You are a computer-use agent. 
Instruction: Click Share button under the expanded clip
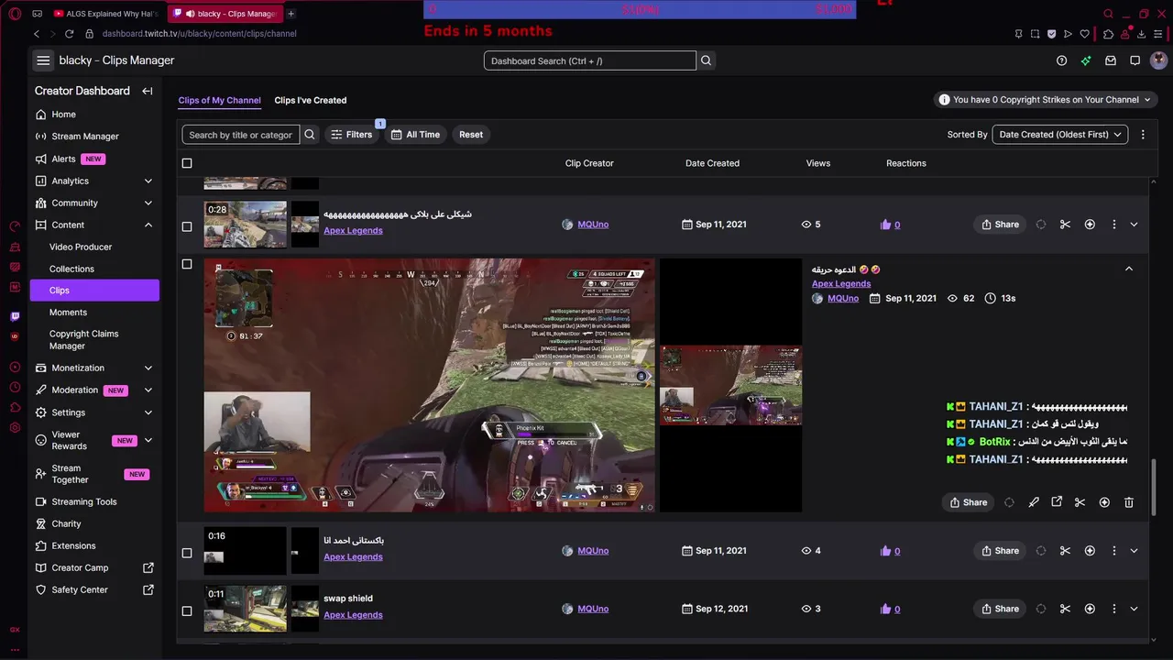click(x=969, y=502)
